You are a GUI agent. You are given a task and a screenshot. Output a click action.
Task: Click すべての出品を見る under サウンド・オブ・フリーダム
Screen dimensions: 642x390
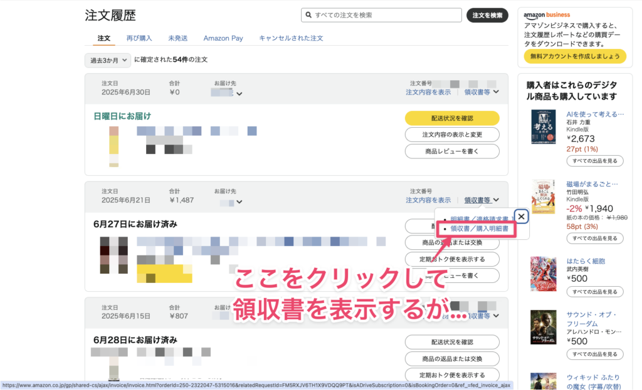click(x=595, y=354)
